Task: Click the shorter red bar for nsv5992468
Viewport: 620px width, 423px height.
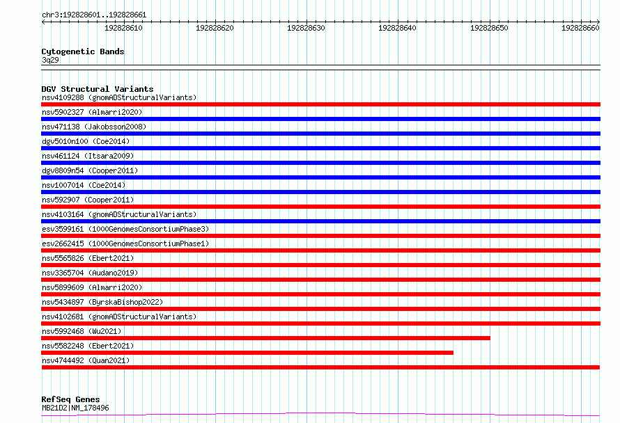Action: pyautogui.click(x=265, y=338)
